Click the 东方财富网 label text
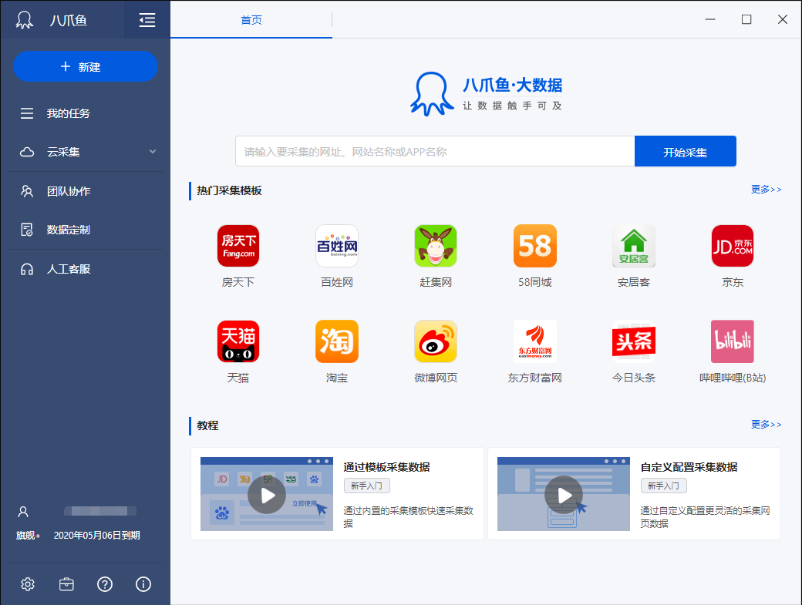The width and height of the screenshot is (802, 605). click(534, 378)
